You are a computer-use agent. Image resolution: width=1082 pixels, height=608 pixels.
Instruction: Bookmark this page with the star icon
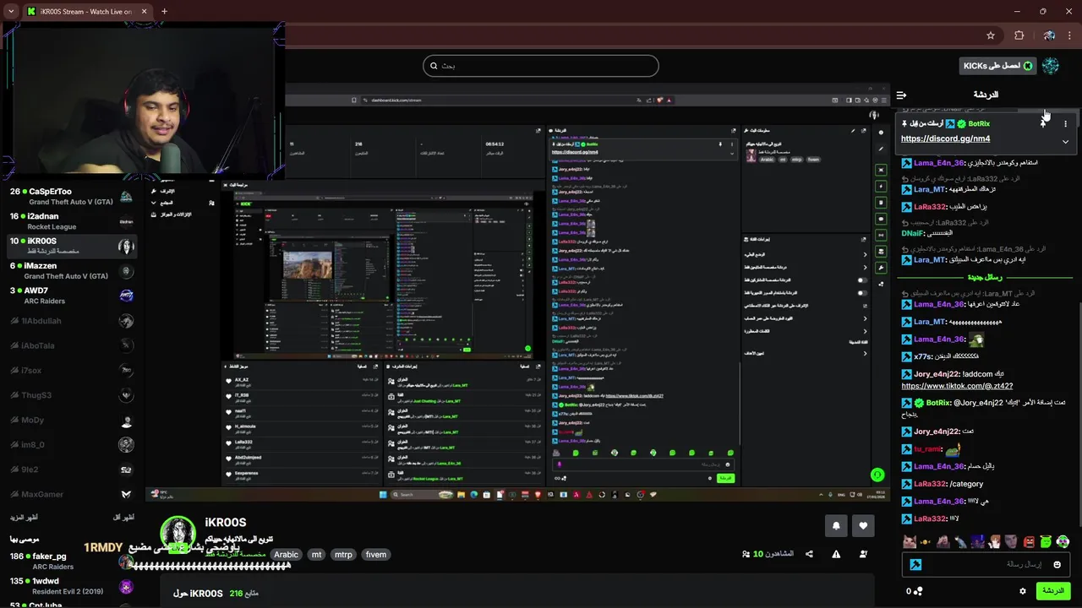click(x=991, y=35)
